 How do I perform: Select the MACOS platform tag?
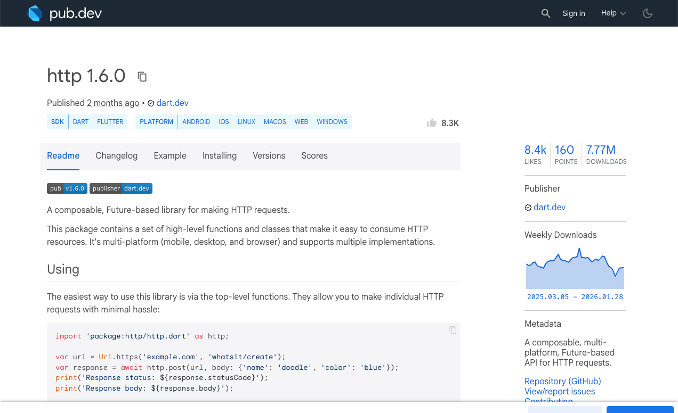[x=275, y=122]
